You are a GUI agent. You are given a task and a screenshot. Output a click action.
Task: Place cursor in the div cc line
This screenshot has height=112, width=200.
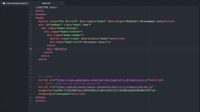(x=57, y=49)
